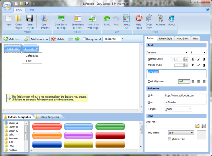
Task: Check the Stick to Text option
Action: (170, 139)
